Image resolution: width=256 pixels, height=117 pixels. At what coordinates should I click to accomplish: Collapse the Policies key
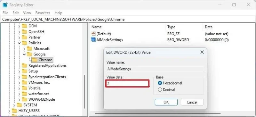pyautogui.click(x=19, y=43)
